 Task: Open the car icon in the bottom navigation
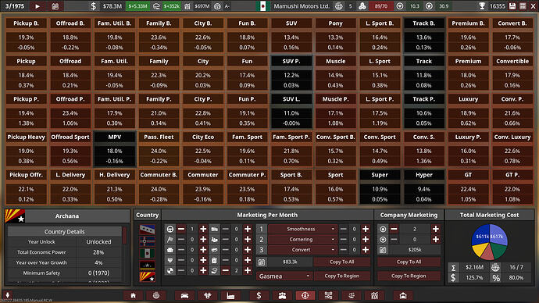(184, 295)
